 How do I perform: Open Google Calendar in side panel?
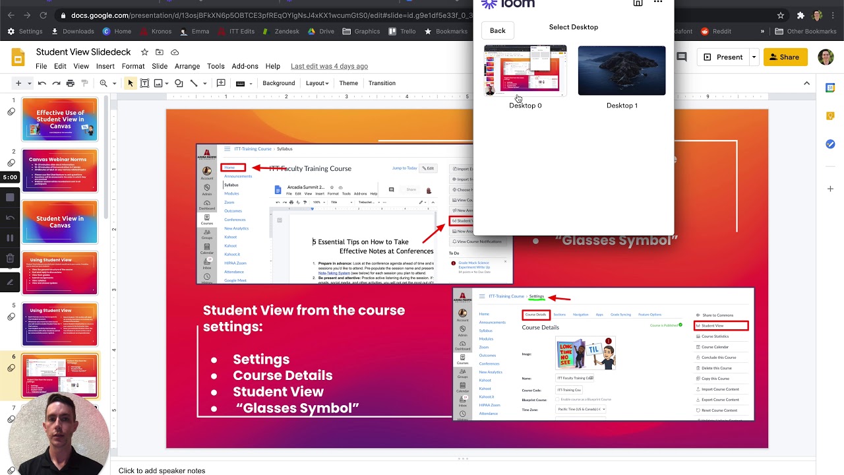tap(830, 88)
